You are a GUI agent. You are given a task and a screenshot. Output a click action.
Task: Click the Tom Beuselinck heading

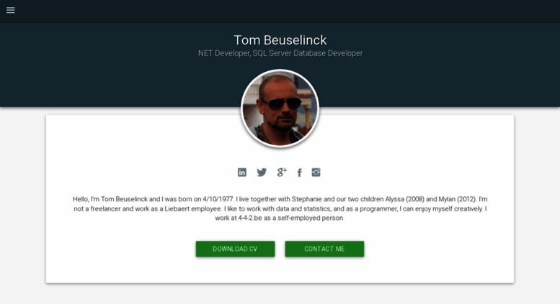coord(280,40)
